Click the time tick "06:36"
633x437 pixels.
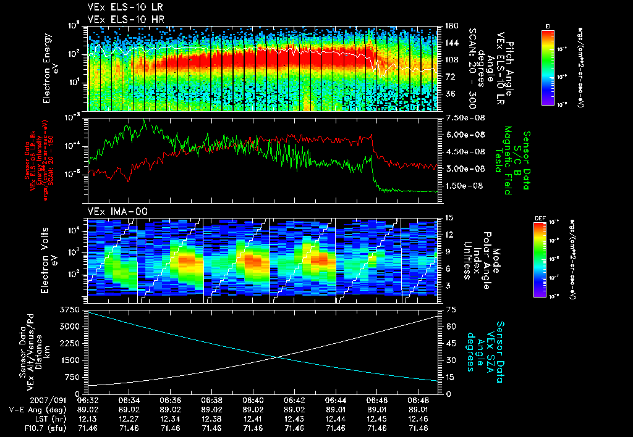click(x=171, y=401)
